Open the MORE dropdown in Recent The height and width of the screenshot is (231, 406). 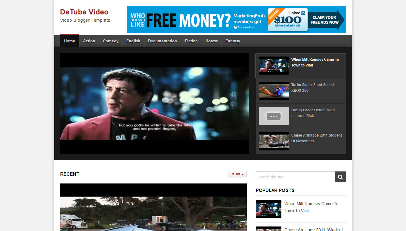[237, 174]
